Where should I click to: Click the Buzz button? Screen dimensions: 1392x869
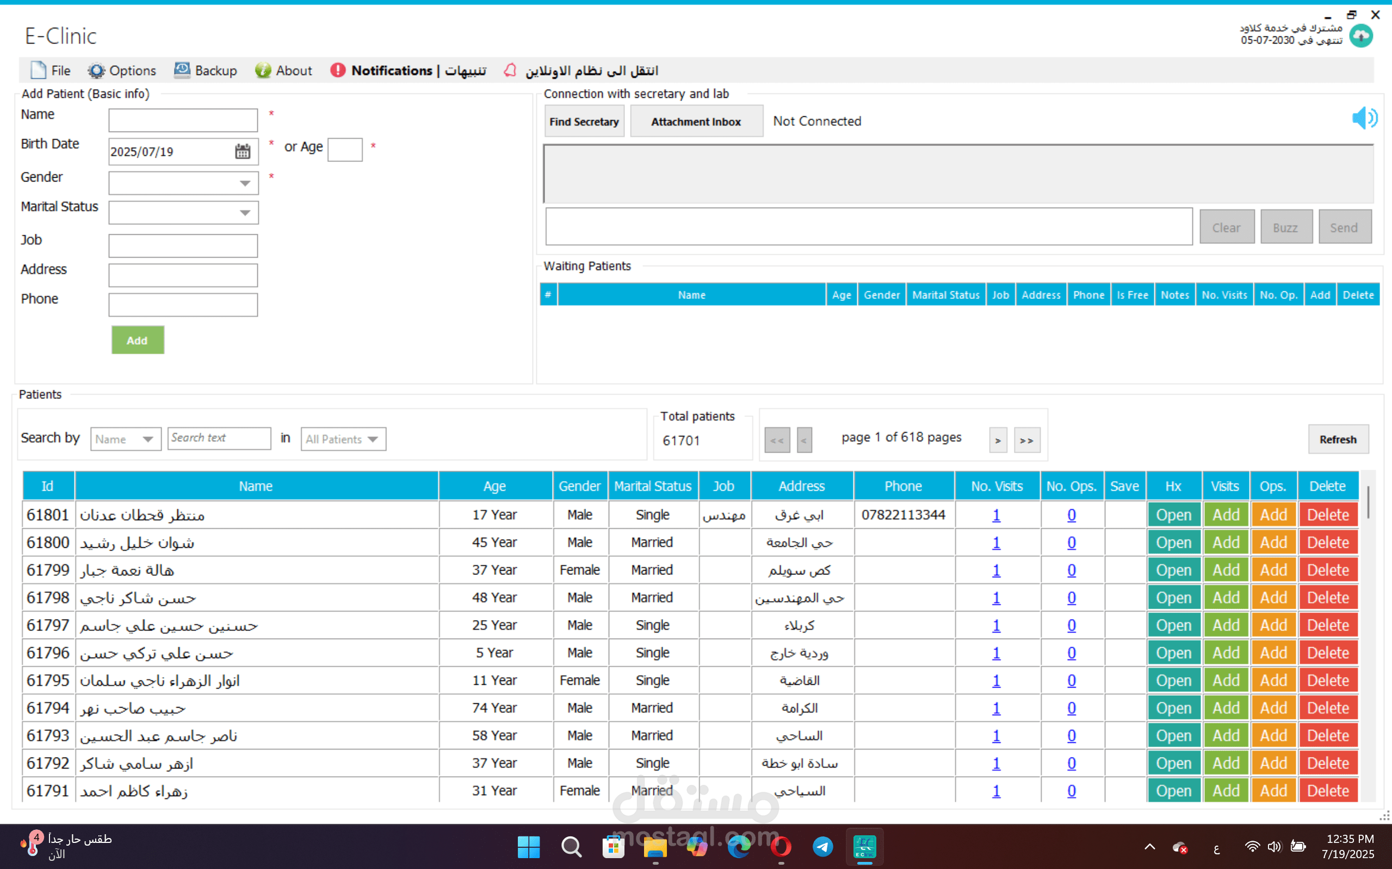tap(1286, 228)
